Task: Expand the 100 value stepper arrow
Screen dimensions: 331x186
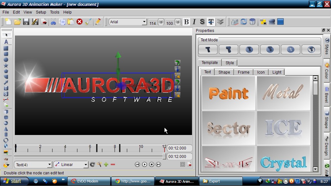Action: tap(178, 22)
